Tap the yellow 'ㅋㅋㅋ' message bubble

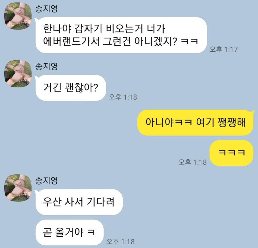231,153
